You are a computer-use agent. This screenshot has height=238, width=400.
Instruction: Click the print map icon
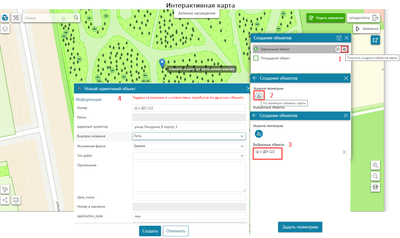[16, 200]
